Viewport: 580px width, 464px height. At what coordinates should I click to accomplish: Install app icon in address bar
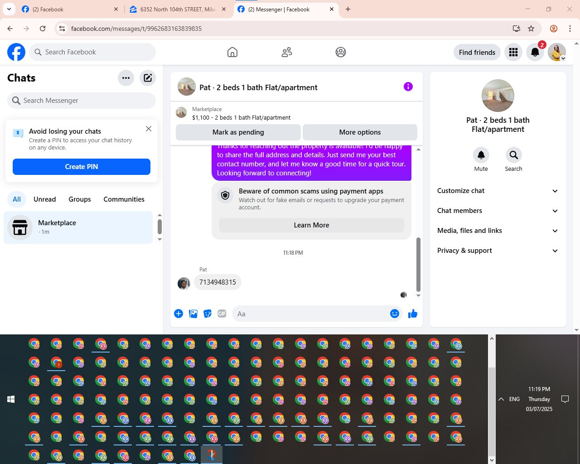[516, 29]
